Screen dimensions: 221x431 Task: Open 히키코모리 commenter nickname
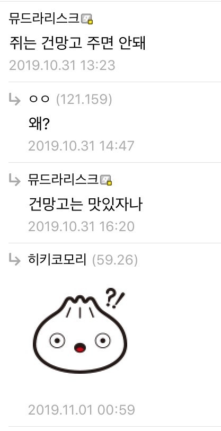58,260
